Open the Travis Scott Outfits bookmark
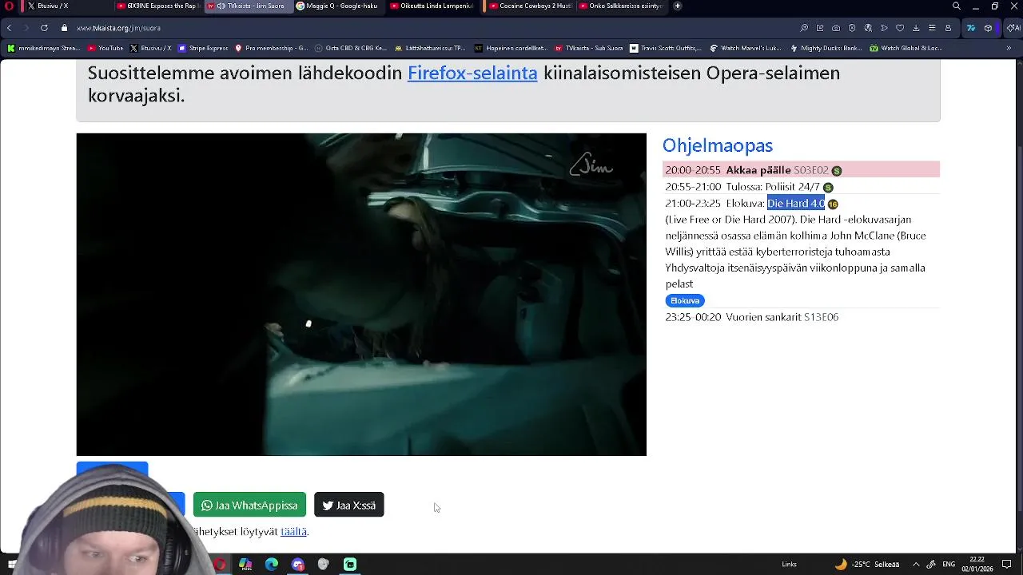This screenshot has height=575, width=1023. pyautogui.click(x=666, y=48)
